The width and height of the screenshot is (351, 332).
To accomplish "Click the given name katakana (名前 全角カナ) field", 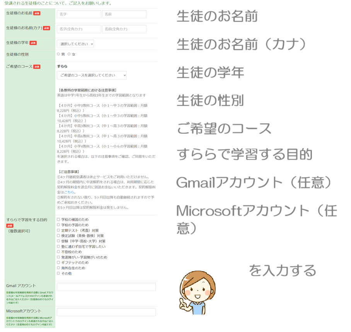I will [124, 29].
